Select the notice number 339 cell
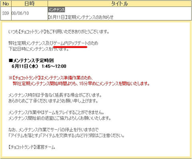 pyautogui.click(x=6, y=13)
